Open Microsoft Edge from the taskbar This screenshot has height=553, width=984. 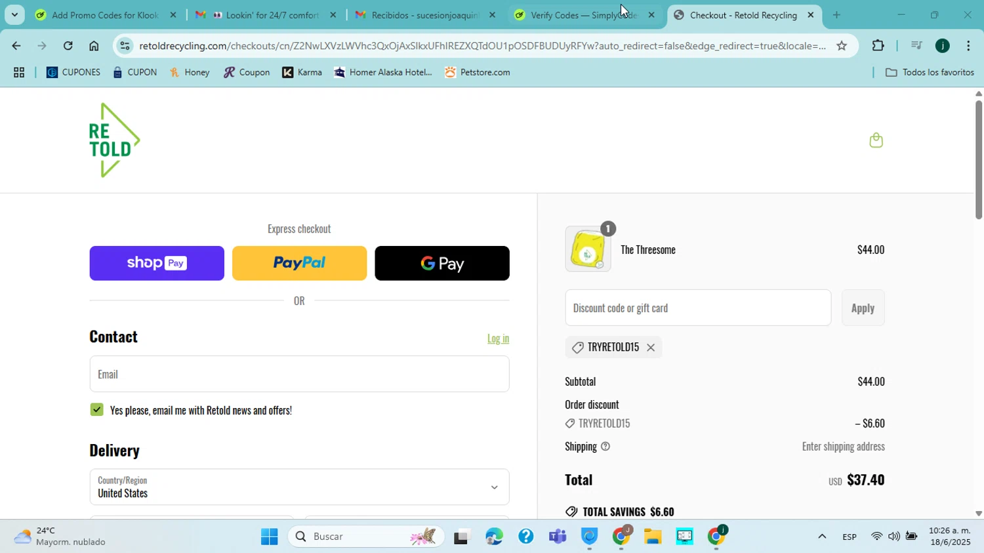click(x=494, y=537)
